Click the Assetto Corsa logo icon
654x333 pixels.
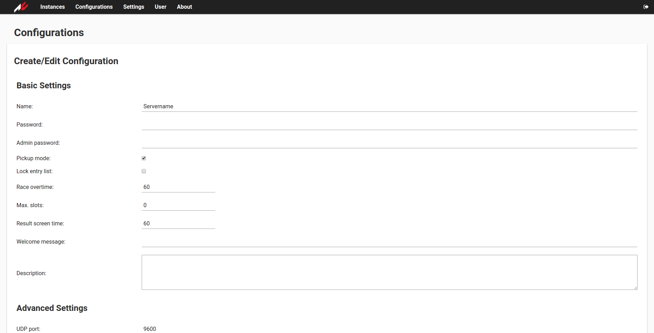point(21,7)
